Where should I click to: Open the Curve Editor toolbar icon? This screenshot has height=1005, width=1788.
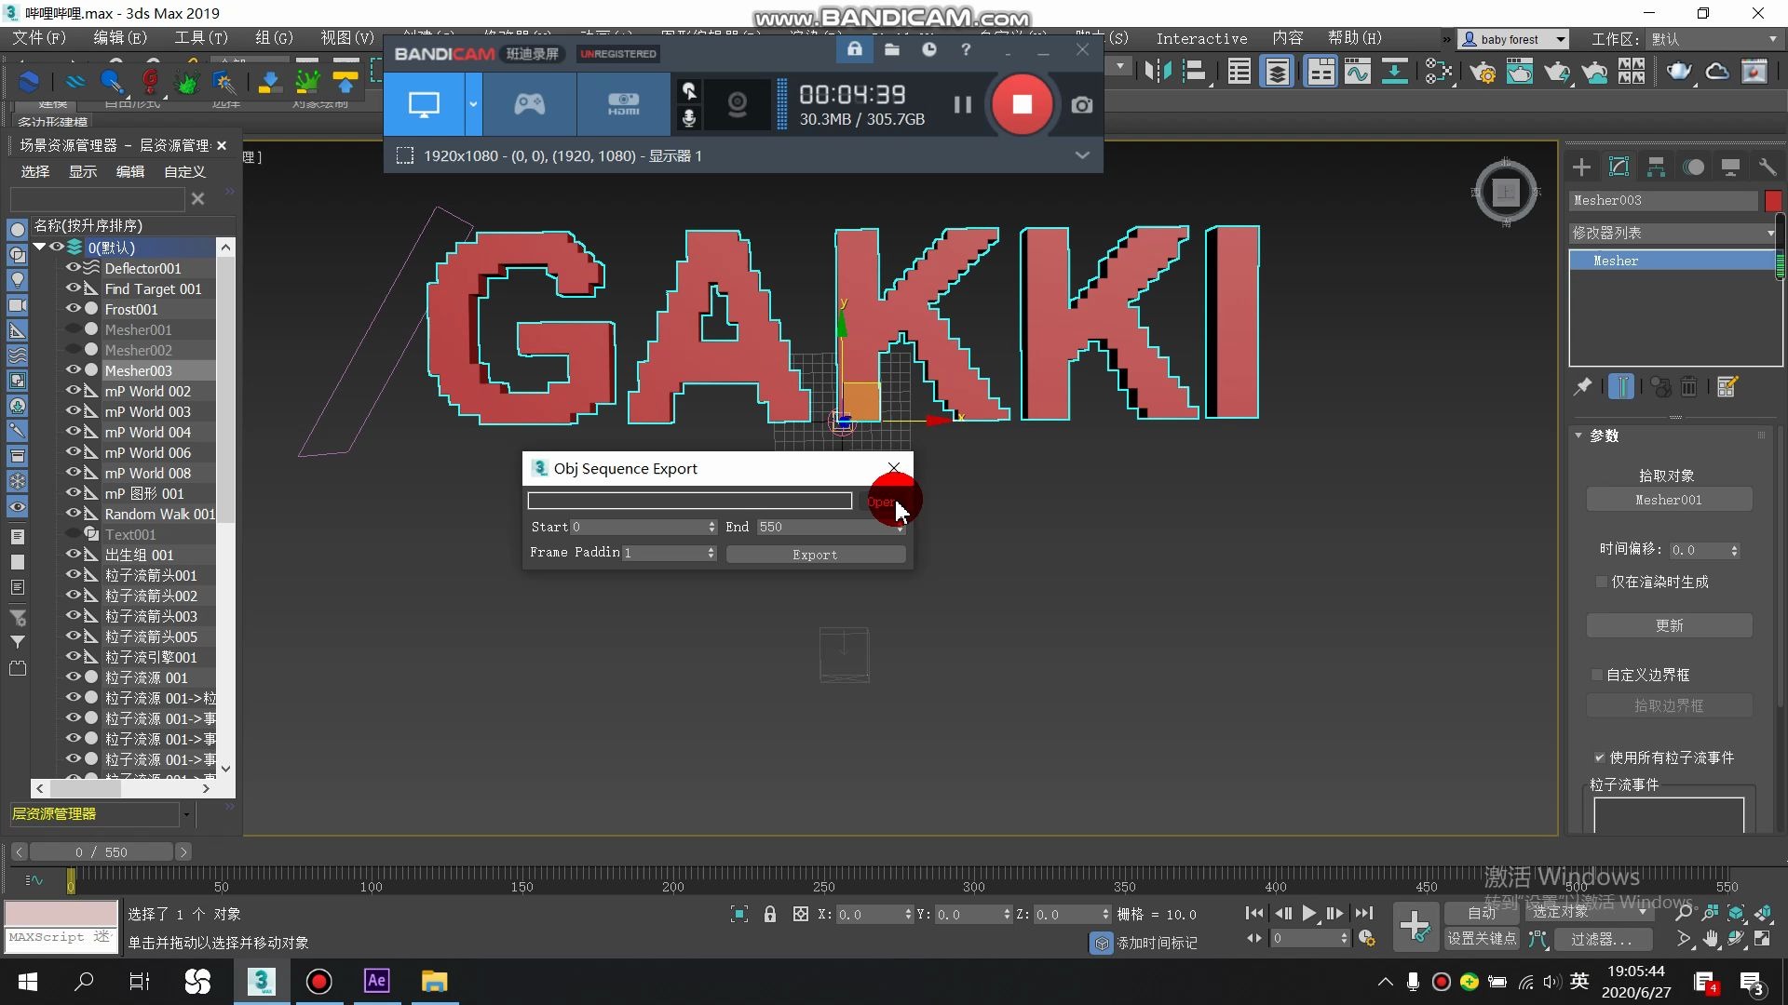[1357, 72]
